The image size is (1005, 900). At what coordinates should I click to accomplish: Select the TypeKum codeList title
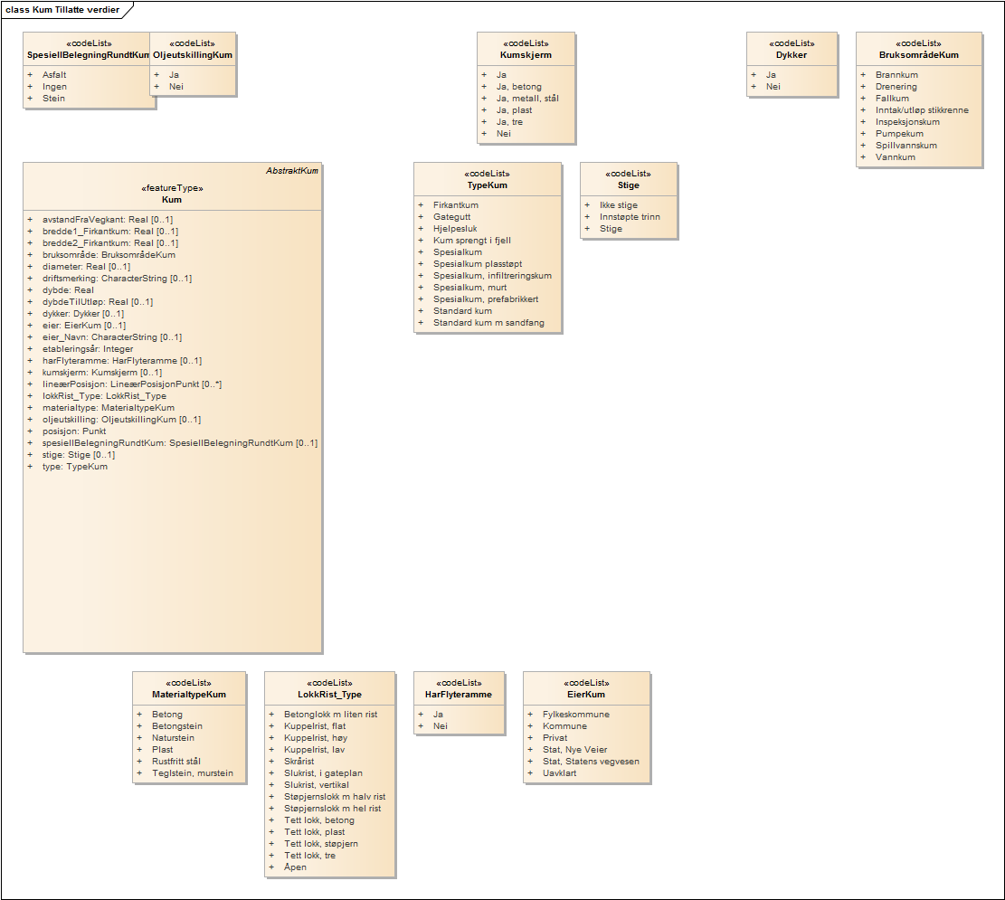pos(487,185)
